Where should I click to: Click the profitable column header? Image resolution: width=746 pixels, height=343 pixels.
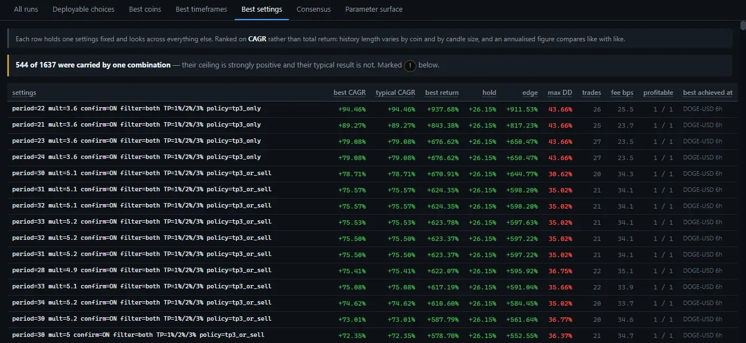point(658,93)
